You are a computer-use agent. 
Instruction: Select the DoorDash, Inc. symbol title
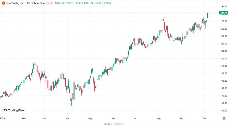click(16, 3)
